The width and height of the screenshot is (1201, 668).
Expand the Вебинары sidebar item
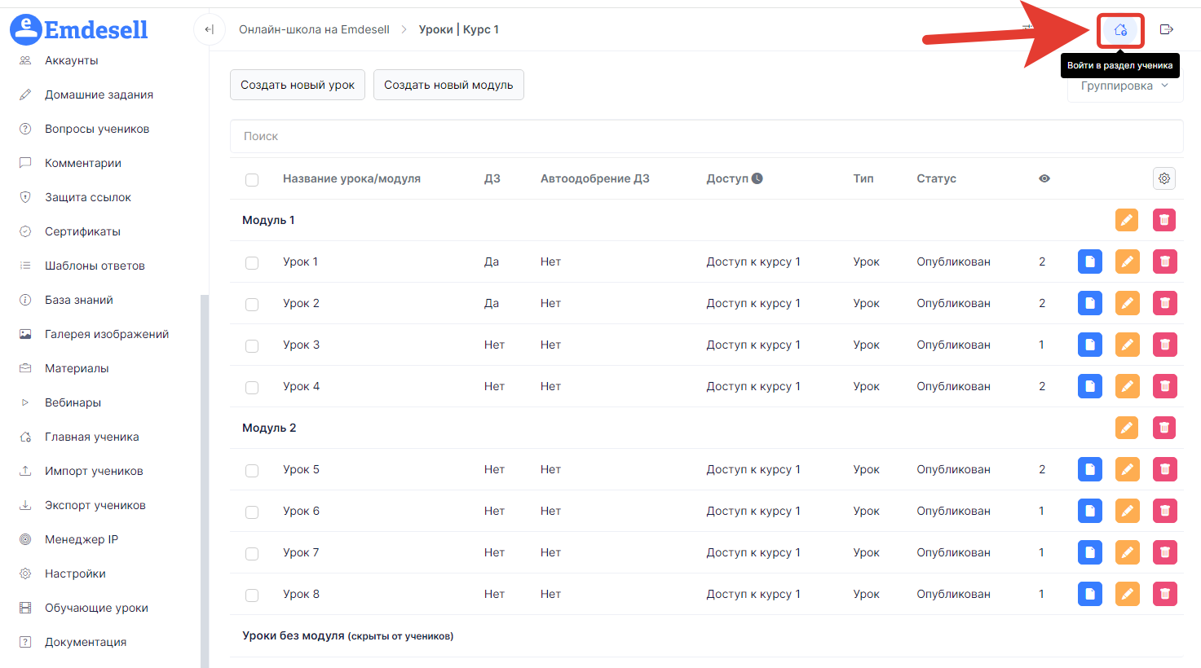tap(73, 402)
